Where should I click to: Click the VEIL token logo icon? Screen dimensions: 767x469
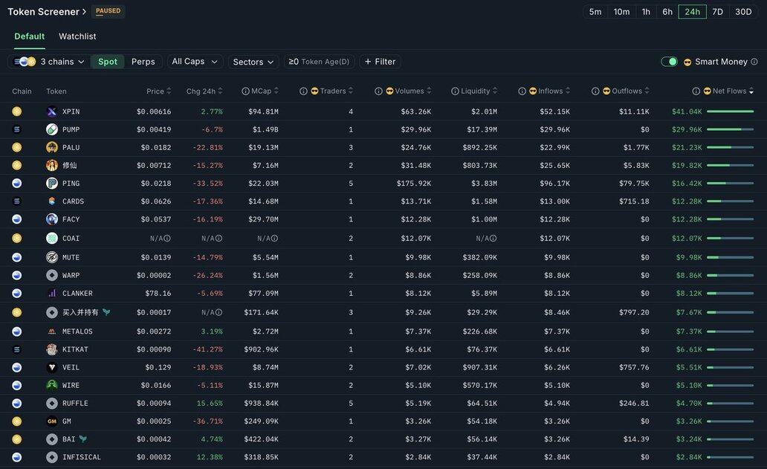pyautogui.click(x=51, y=367)
